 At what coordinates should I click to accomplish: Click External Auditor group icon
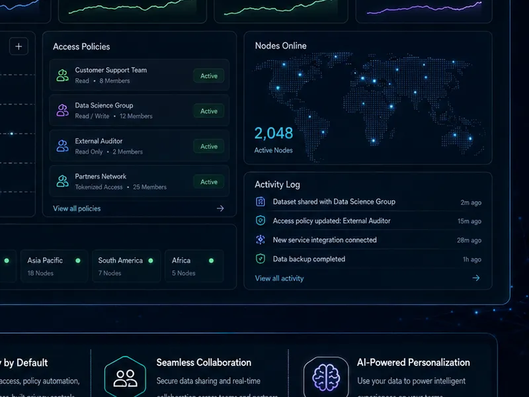62,146
